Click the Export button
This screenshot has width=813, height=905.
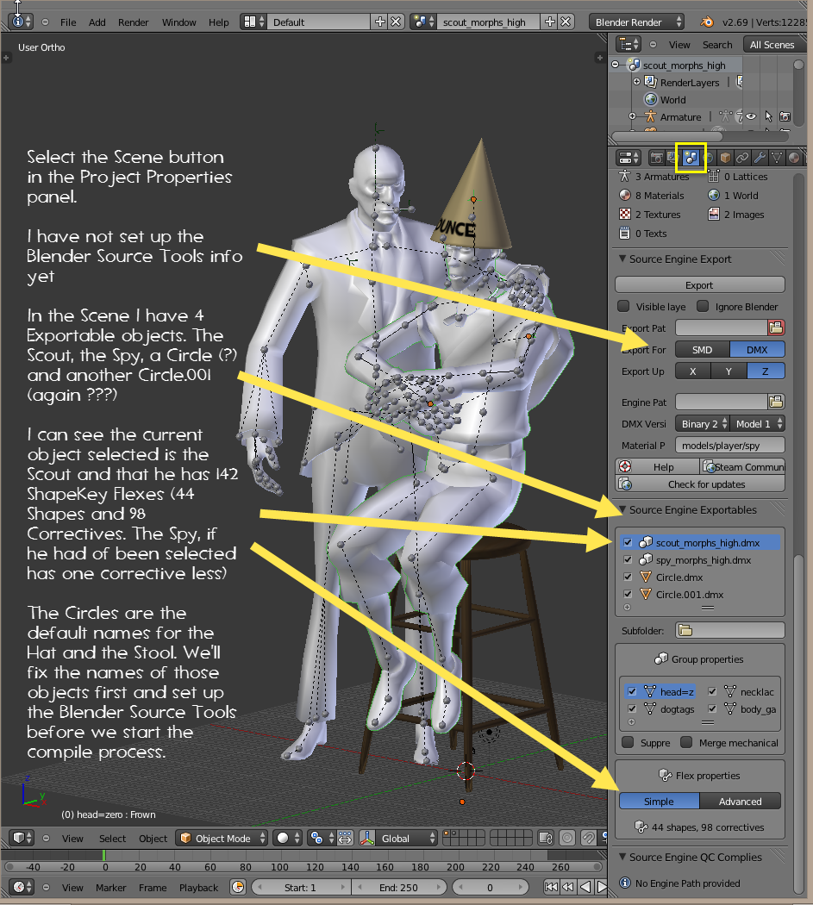(x=700, y=284)
